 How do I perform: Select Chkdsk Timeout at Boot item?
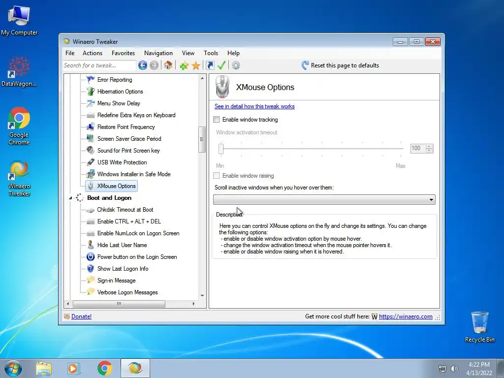(125, 210)
